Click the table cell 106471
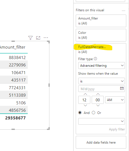The width and height of the screenshot is (129, 151). click(x=18, y=72)
